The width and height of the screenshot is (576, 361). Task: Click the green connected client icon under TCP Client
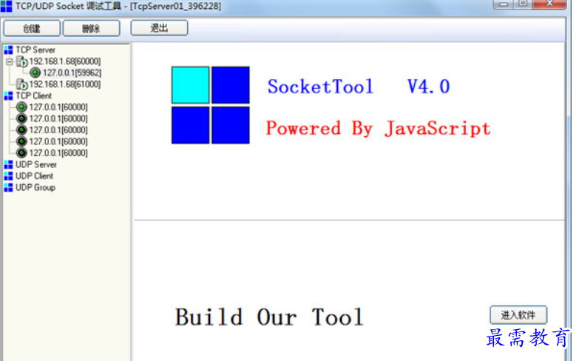pyautogui.click(x=21, y=107)
